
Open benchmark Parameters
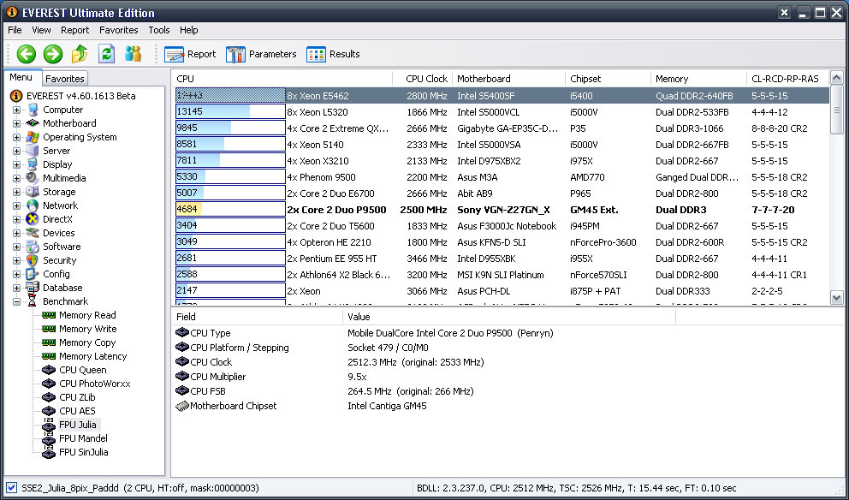(262, 54)
